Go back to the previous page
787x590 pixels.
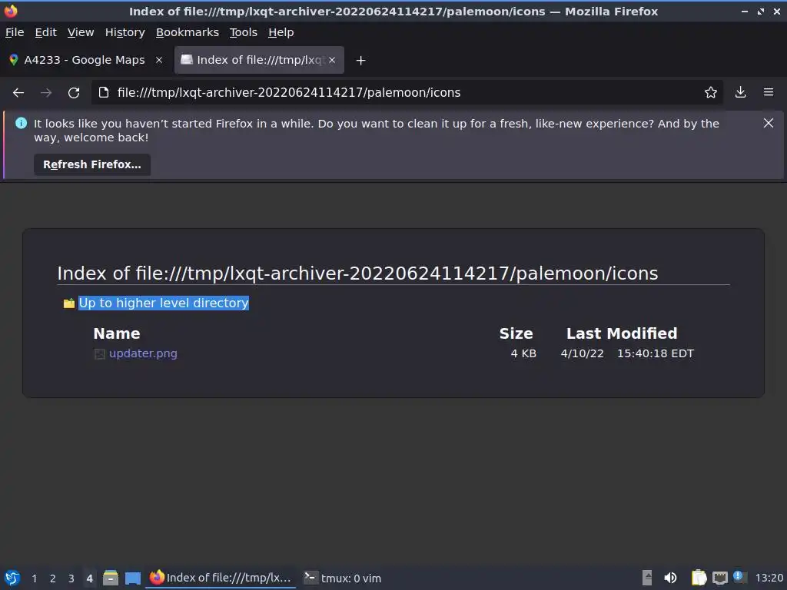pyautogui.click(x=18, y=93)
